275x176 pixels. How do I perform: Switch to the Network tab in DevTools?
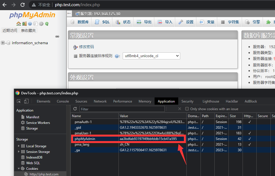(x=100, y=101)
